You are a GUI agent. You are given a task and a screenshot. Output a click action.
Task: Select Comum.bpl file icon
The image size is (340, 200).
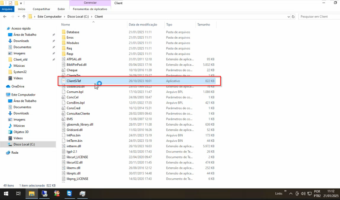(63, 92)
